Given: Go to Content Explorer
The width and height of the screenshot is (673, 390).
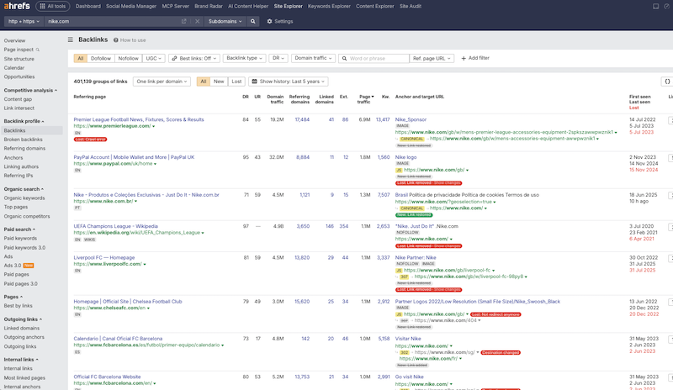Looking at the screenshot, I should point(374,6).
